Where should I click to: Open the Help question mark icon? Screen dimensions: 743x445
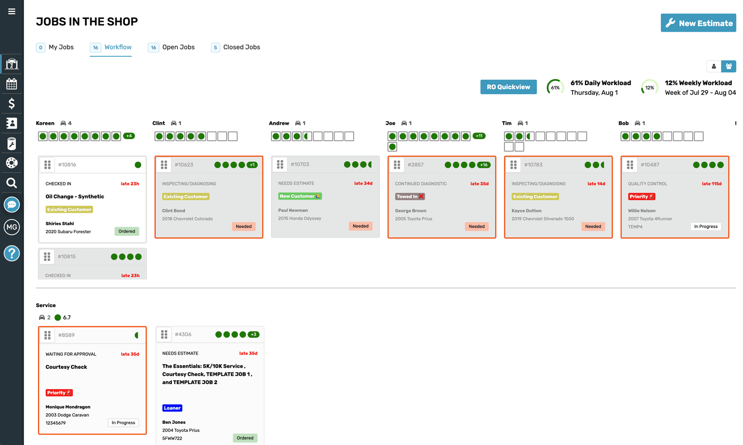[x=11, y=253]
